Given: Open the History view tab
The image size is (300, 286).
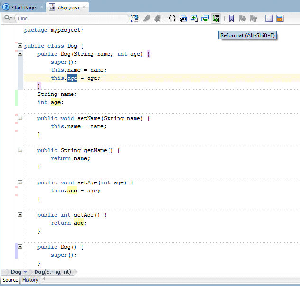Looking at the screenshot, I should [30, 280].
